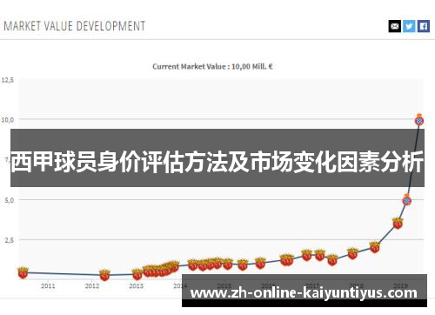
Task: Share chart on Facebook
Action: (x=424, y=26)
